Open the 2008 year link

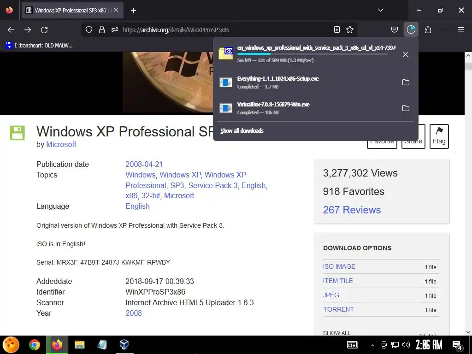[x=134, y=313]
